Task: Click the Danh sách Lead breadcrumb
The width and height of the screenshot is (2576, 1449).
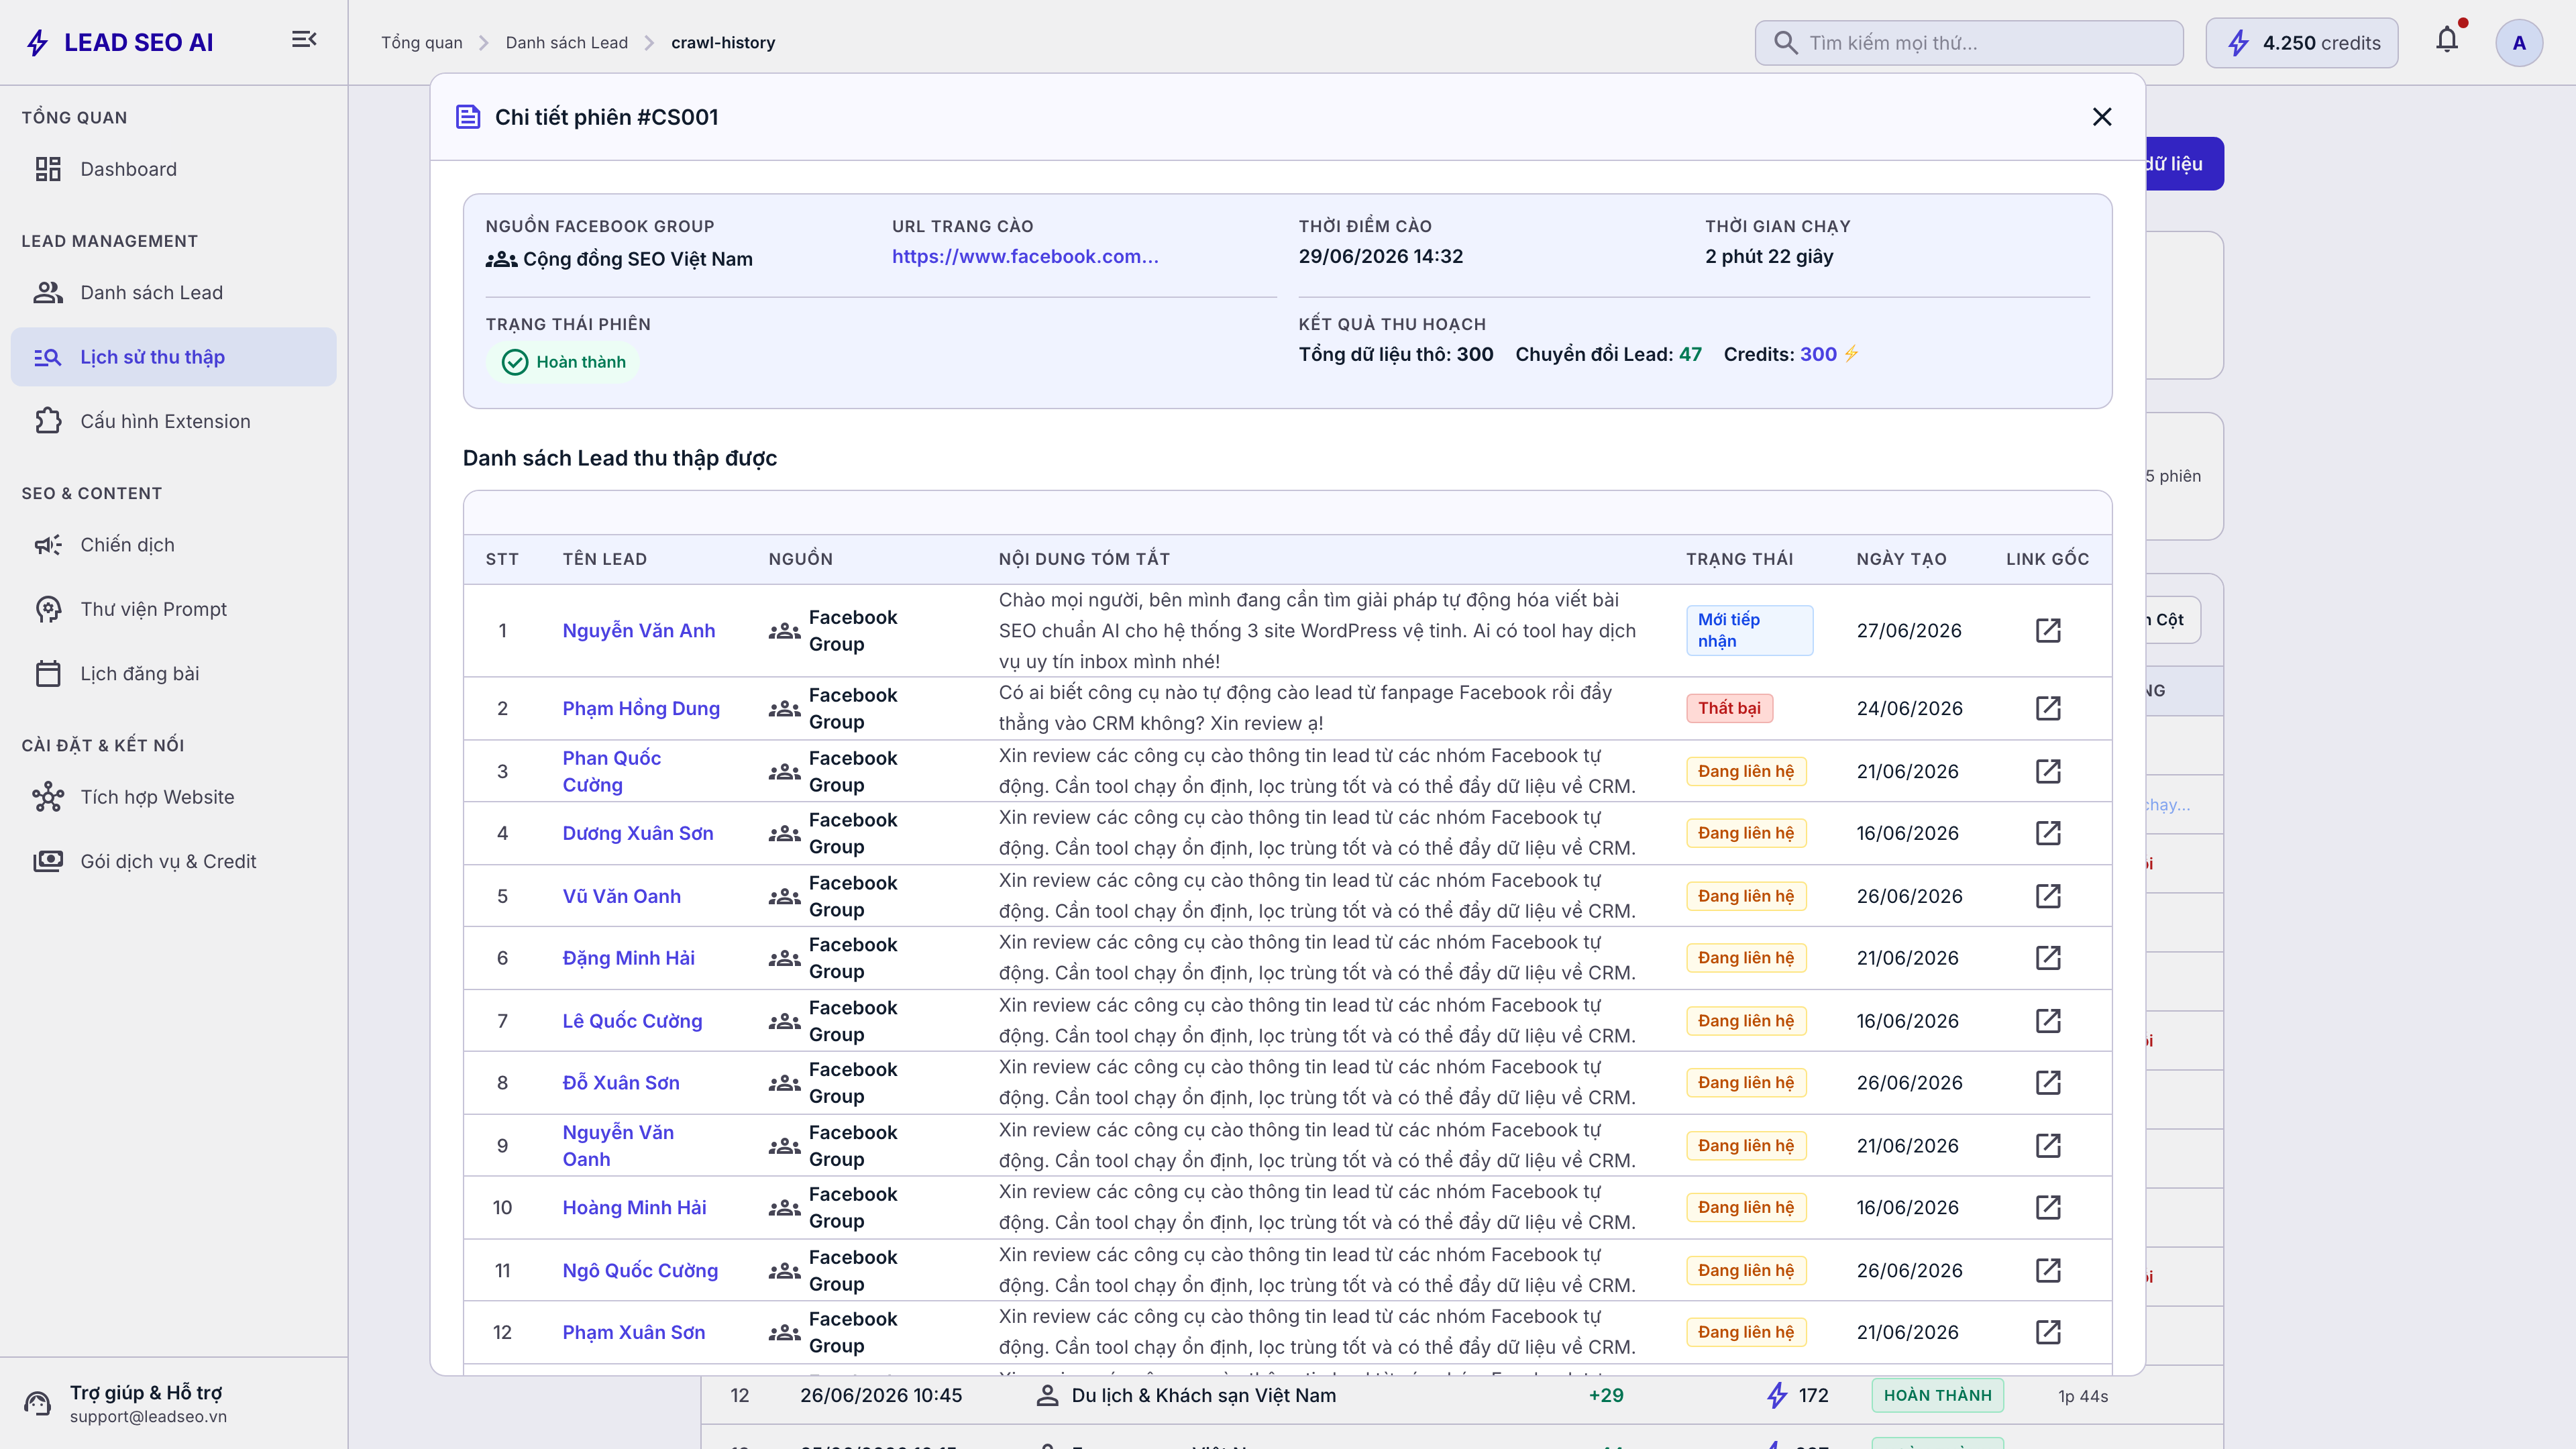Action: pos(566,43)
